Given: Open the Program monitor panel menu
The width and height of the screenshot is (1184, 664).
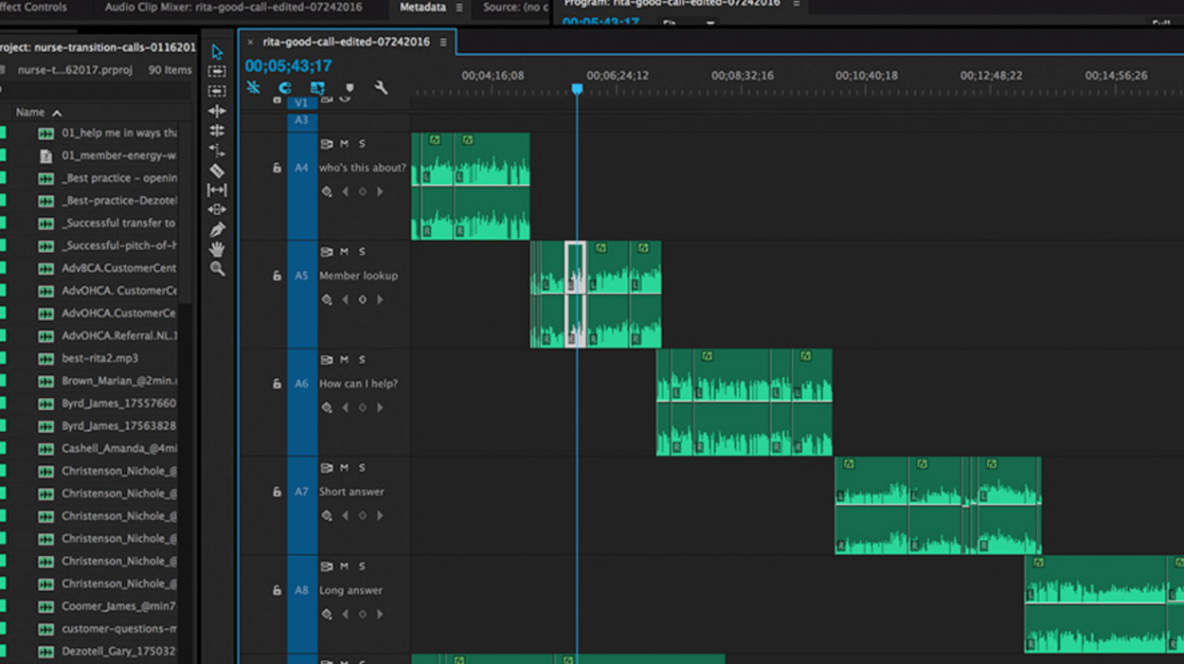Looking at the screenshot, I should [796, 4].
